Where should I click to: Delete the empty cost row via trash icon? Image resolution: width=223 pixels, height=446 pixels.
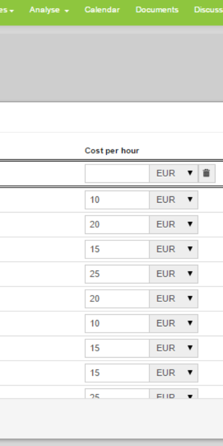click(x=207, y=173)
